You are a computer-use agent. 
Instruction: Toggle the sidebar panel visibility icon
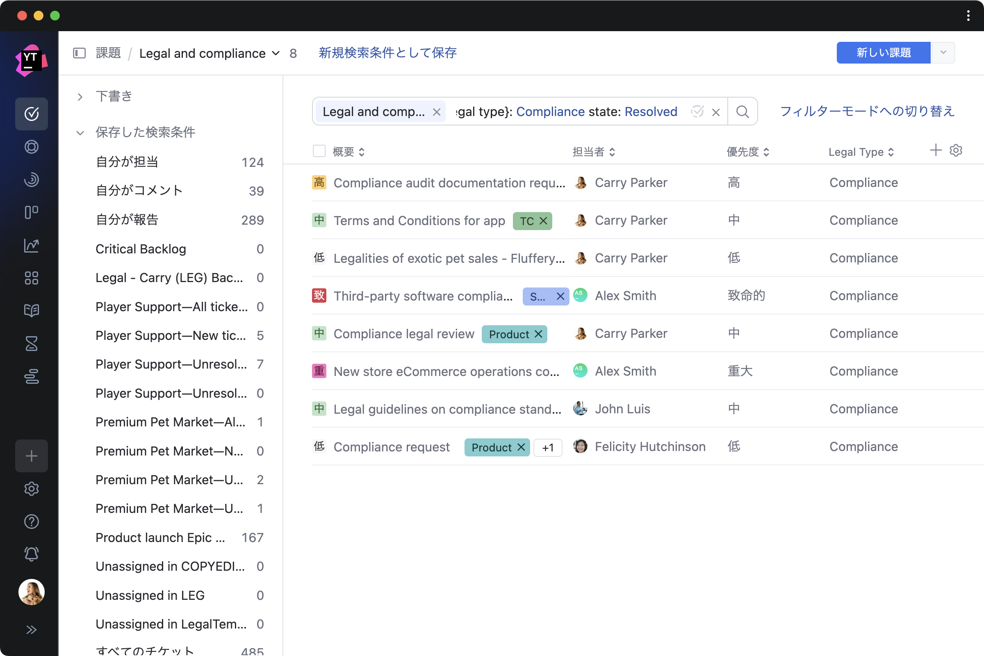pyautogui.click(x=79, y=53)
